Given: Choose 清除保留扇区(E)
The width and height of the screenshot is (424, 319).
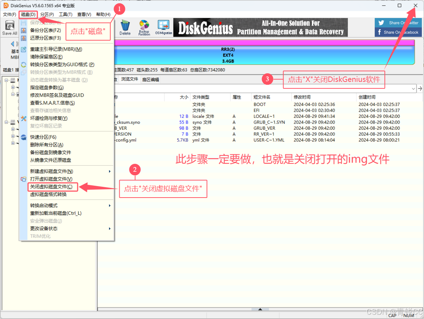Looking at the screenshot, I should [46, 57].
